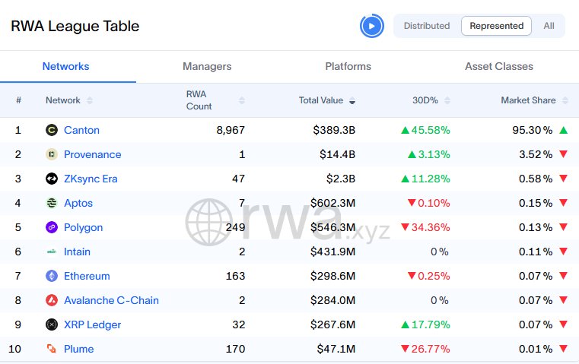579x364 pixels.
Task: Sort the table by Total Value
Action: coord(327,100)
